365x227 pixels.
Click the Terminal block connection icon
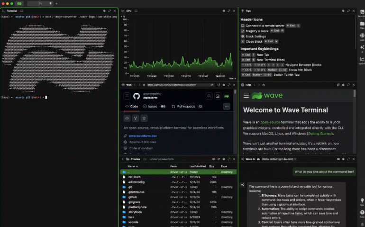[x=21, y=11]
